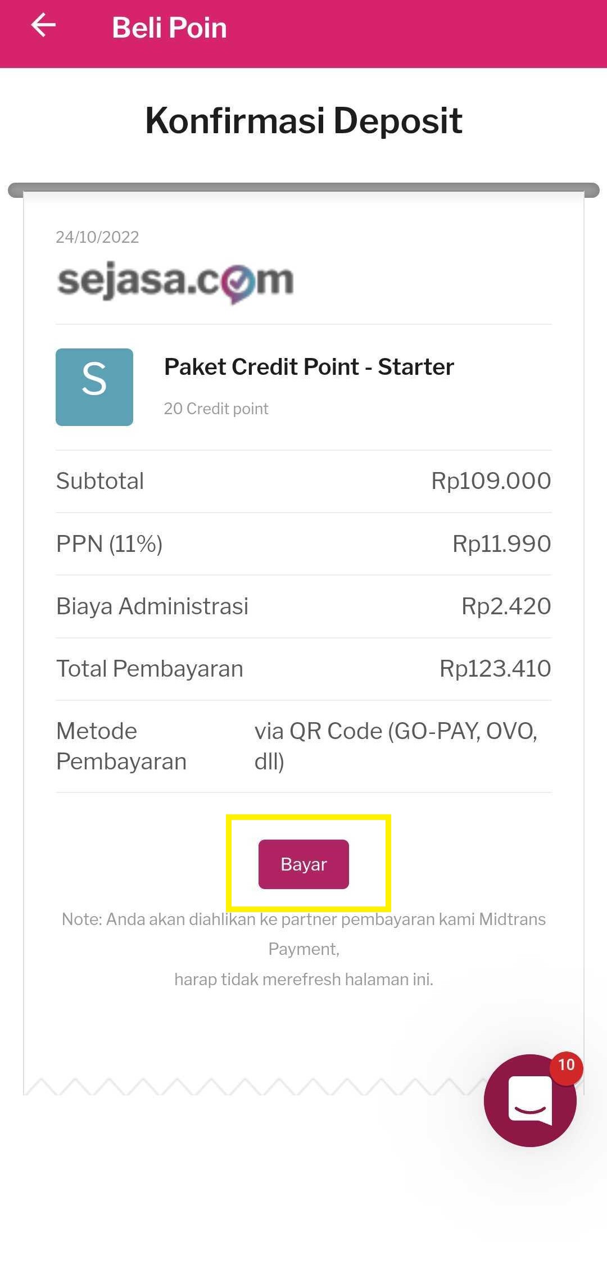This screenshot has width=607, height=1278.
Task: Click the Konfirmasi Deposit heading
Action: click(x=302, y=120)
